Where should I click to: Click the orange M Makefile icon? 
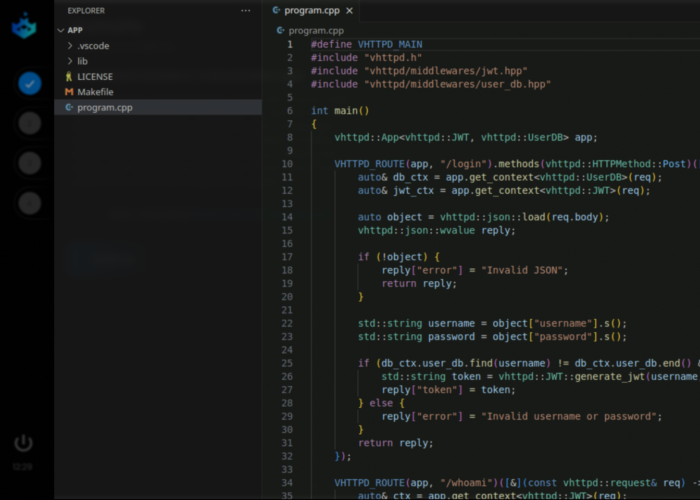pos(69,92)
